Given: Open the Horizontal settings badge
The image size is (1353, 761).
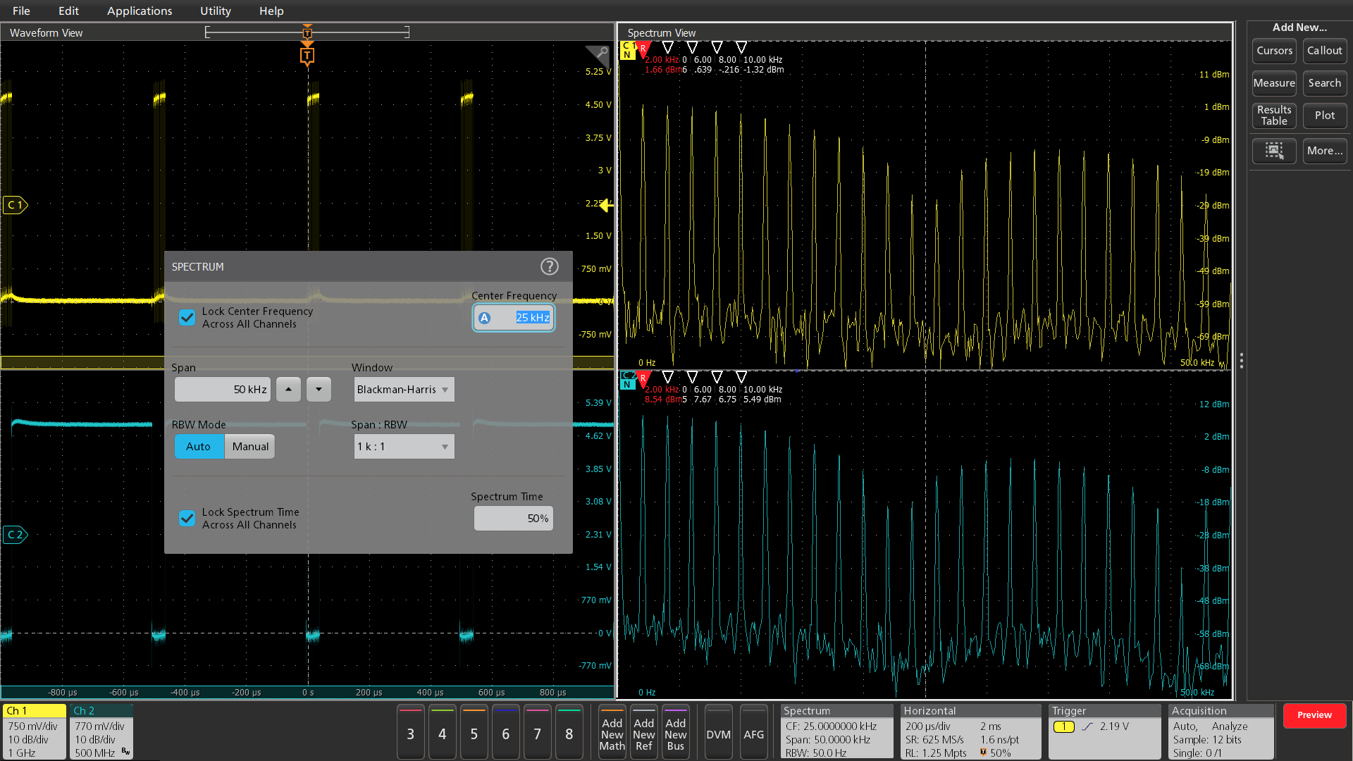Looking at the screenshot, I should 970,732.
